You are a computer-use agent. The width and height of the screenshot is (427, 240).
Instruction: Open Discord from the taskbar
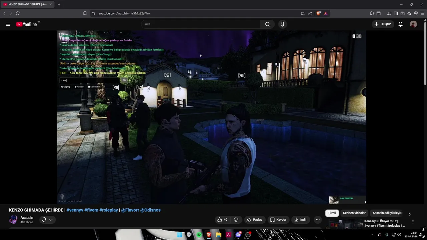pyautogui.click(x=238, y=235)
